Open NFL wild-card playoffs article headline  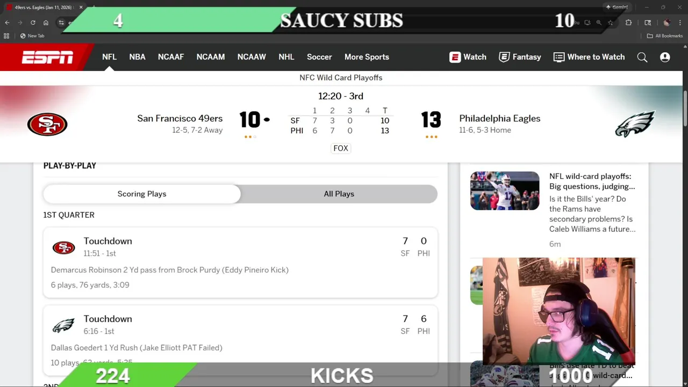[x=592, y=181]
